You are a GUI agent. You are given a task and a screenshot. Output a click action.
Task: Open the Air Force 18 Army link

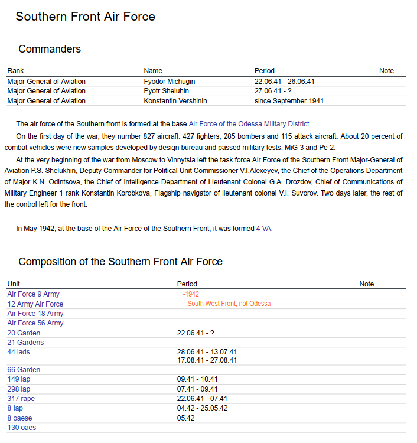pyautogui.click(x=35, y=314)
